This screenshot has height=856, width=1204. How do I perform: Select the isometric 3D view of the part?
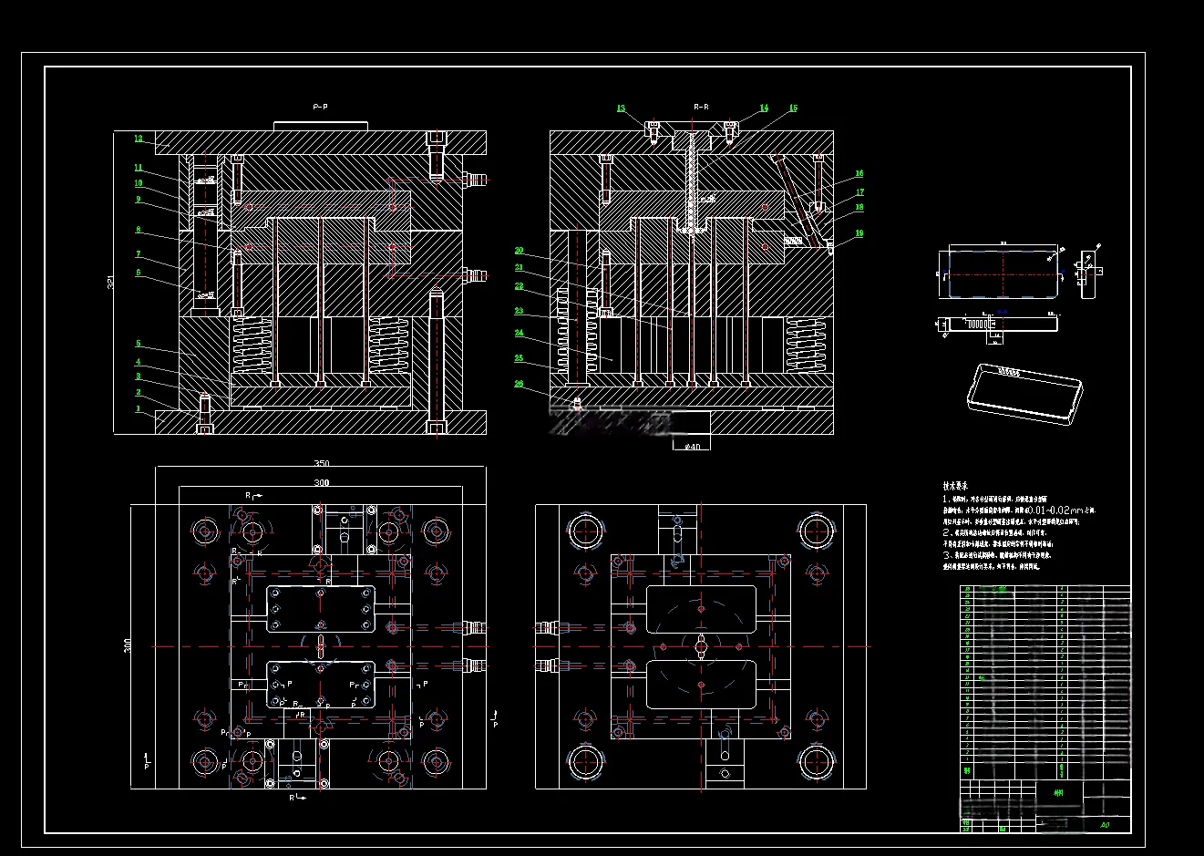1025,394
